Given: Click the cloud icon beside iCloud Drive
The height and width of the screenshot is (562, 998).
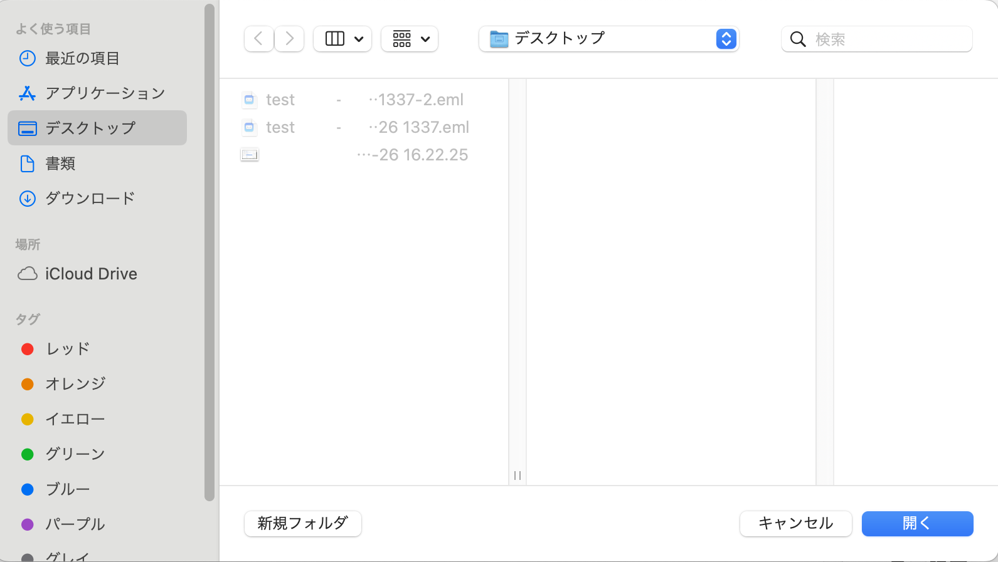Looking at the screenshot, I should (28, 274).
